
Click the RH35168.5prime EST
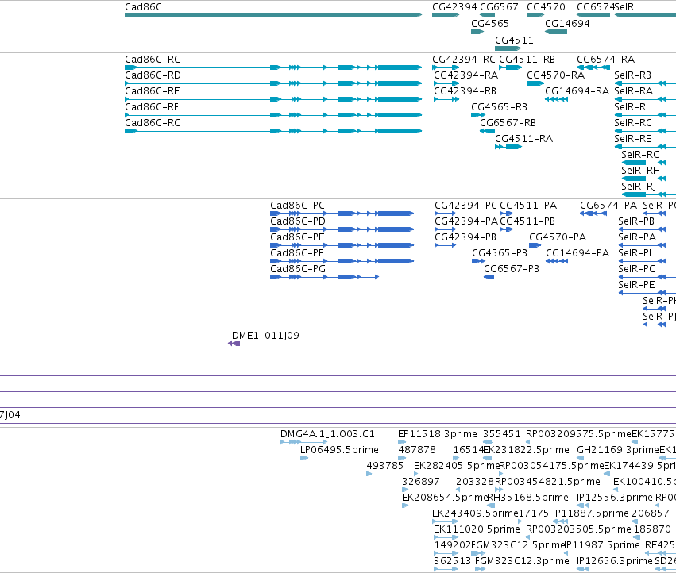491,506
